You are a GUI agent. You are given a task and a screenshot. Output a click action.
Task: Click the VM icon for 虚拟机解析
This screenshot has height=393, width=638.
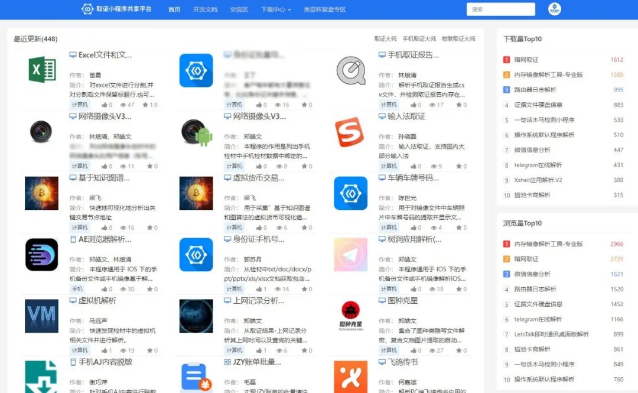(x=41, y=316)
